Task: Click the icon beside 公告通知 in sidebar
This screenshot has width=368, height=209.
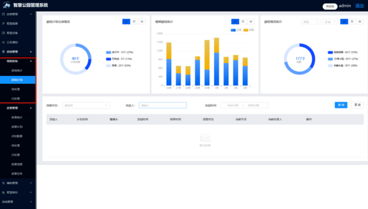Action: click(4, 42)
